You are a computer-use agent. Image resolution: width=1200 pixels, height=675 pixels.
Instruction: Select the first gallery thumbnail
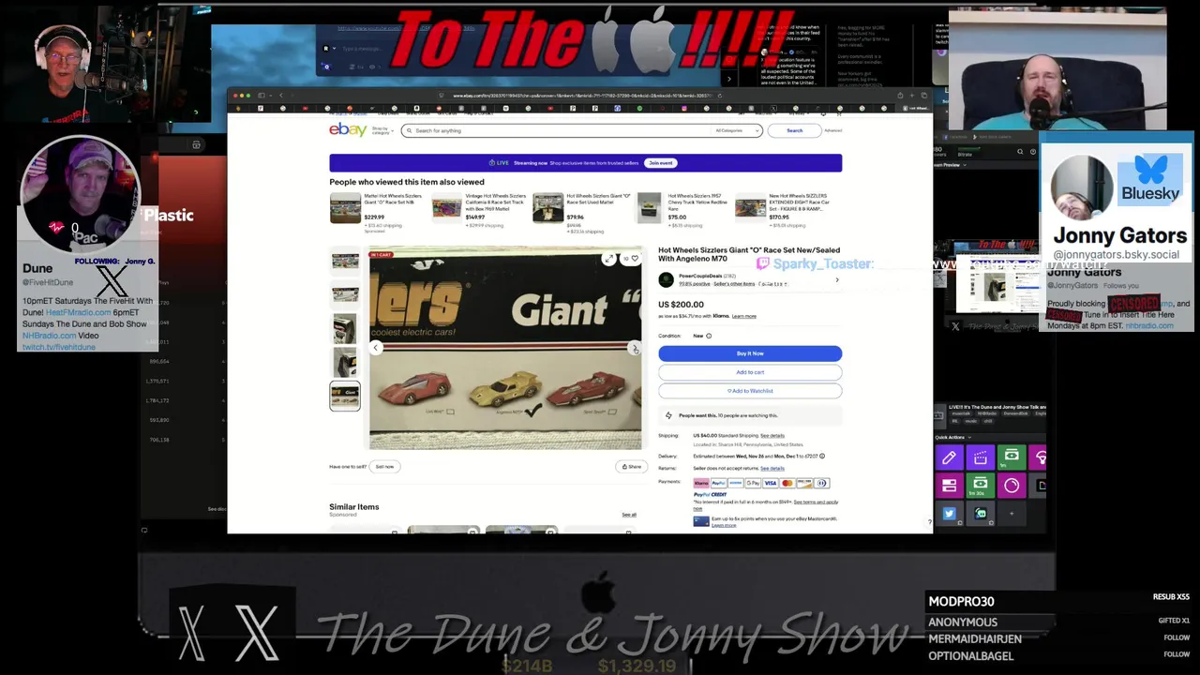pos(344,262)
